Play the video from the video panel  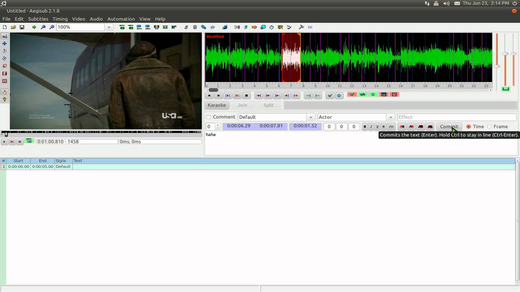(4, 142)
